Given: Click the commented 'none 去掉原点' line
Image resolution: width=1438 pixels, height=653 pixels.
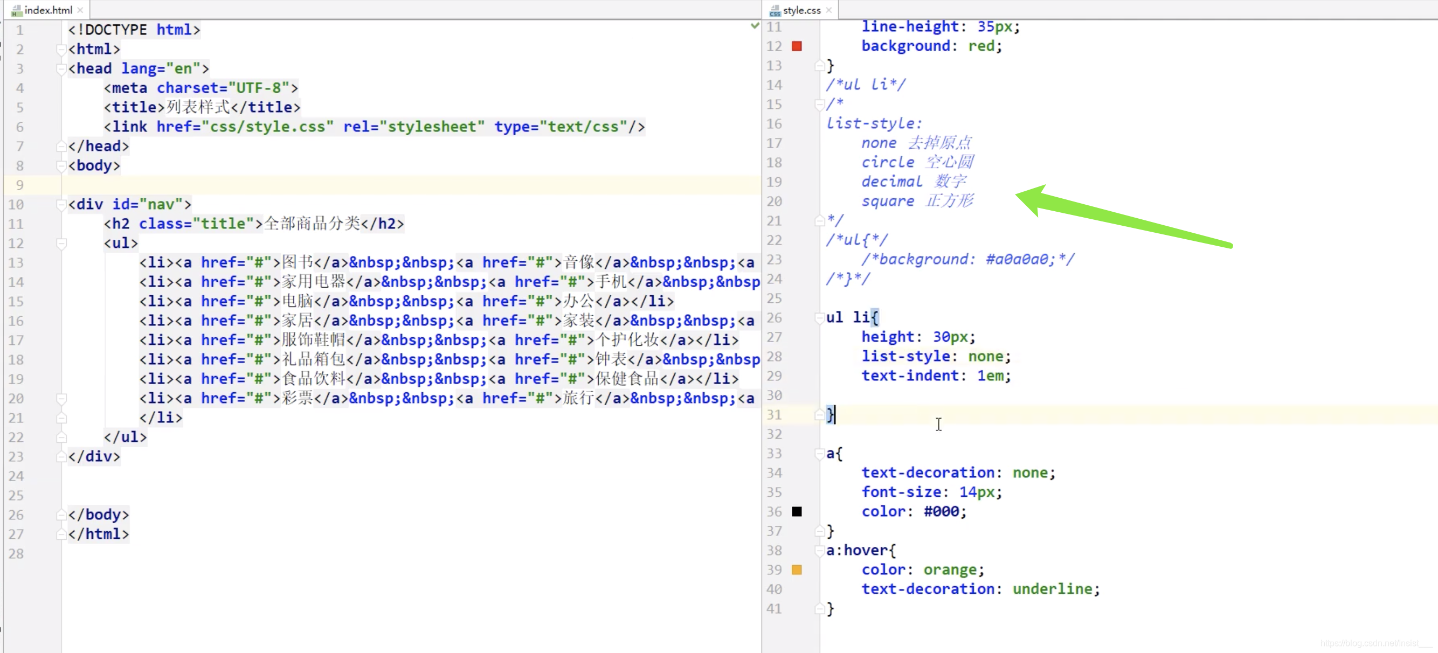Looking at the screenshot, I should (x=917, y=143).
